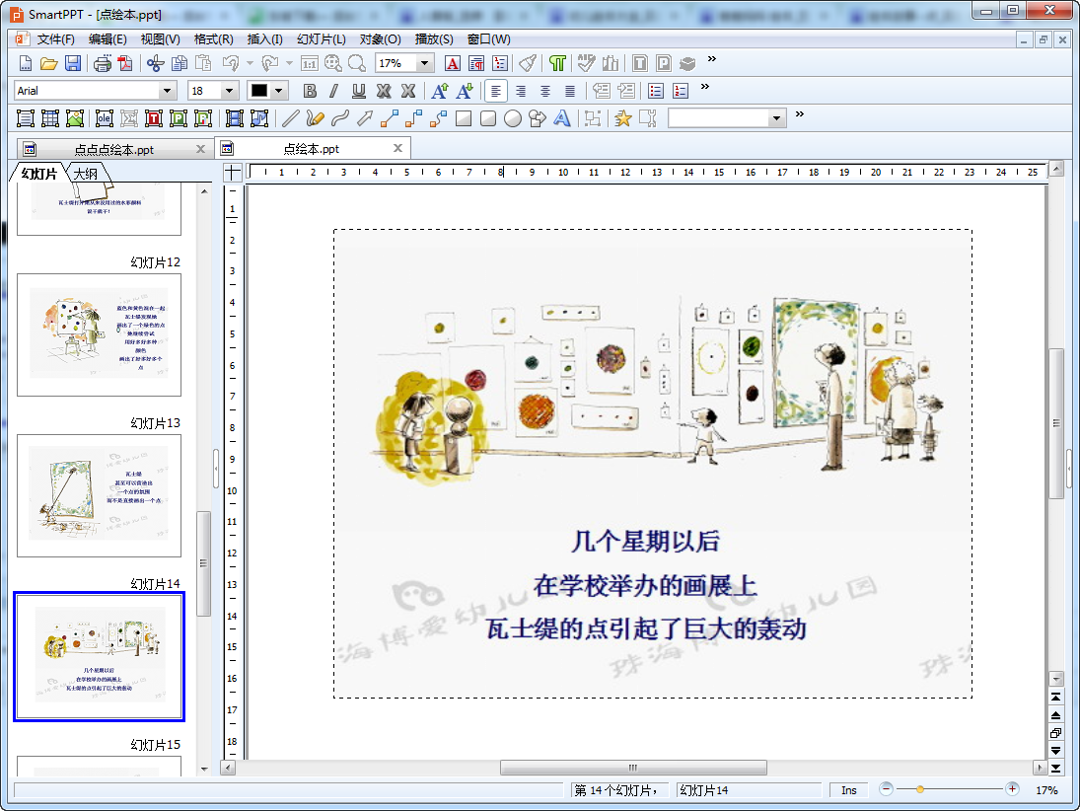Expand the font size 18 dropdown
The height and width of the screenshot is (811, 1080).
click(x=230, y=91)
